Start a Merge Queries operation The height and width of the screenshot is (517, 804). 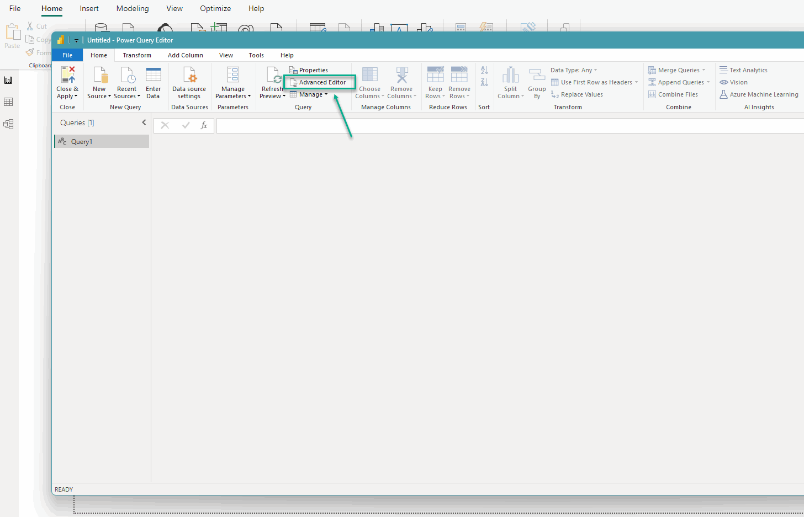[x=675, y=70]
